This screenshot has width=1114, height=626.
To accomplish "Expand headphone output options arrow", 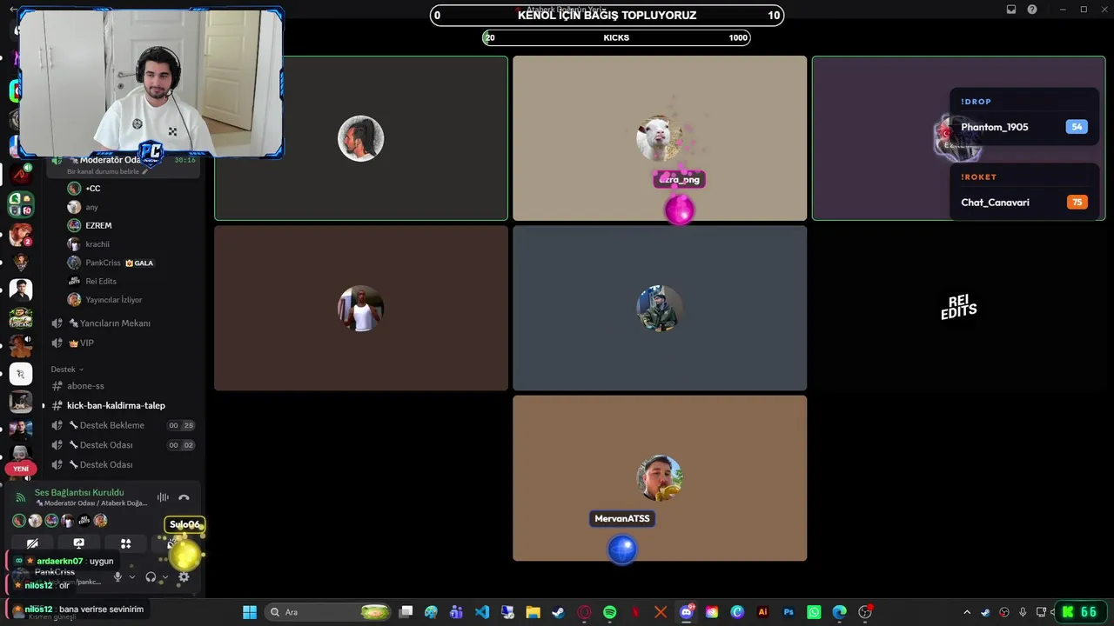I will click(x=164, y=576).
